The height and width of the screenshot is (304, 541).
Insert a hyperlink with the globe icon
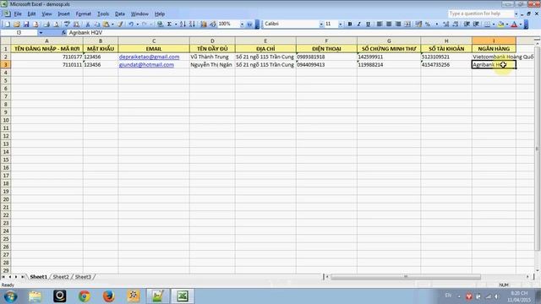coord(160,24)
